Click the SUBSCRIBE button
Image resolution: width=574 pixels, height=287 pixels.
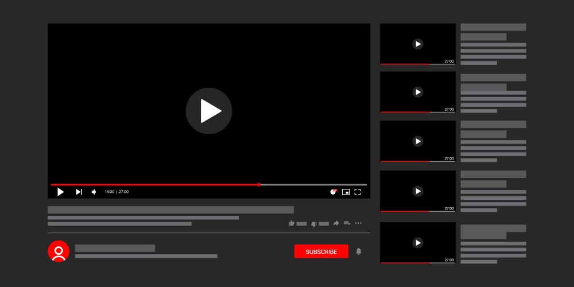321,251
